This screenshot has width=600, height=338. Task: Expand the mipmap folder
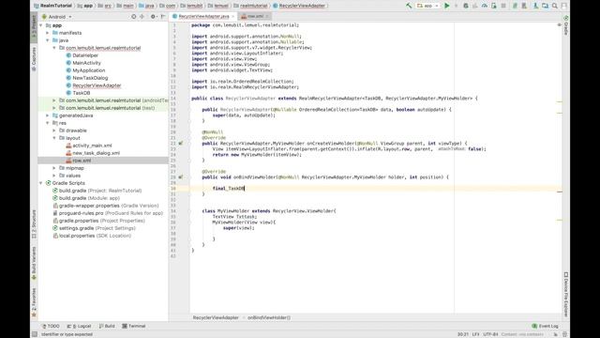pyautogui.click(x=54, y=168)
